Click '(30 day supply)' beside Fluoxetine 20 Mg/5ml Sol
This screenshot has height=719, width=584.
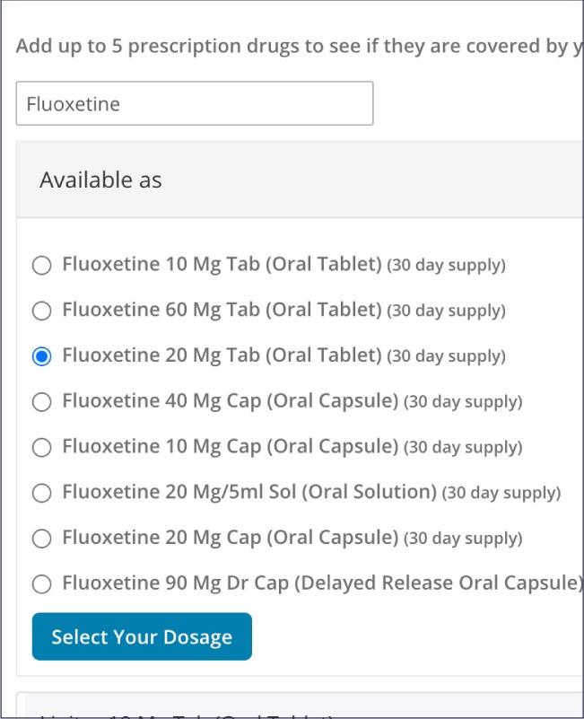coord(501,493)
